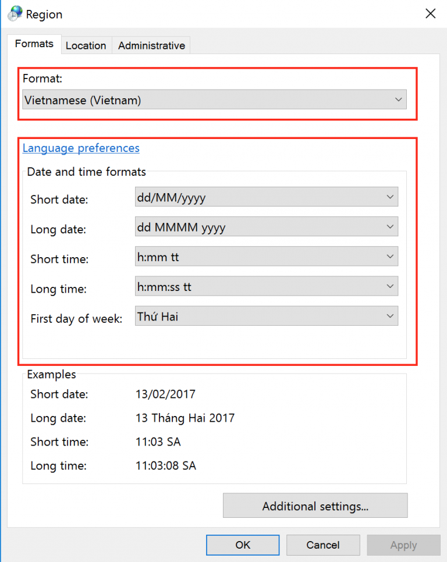Expand the Format combo box arrow
Image resolution: width=447 pixels, height=562 pixels.
click(x=398, y=100)
